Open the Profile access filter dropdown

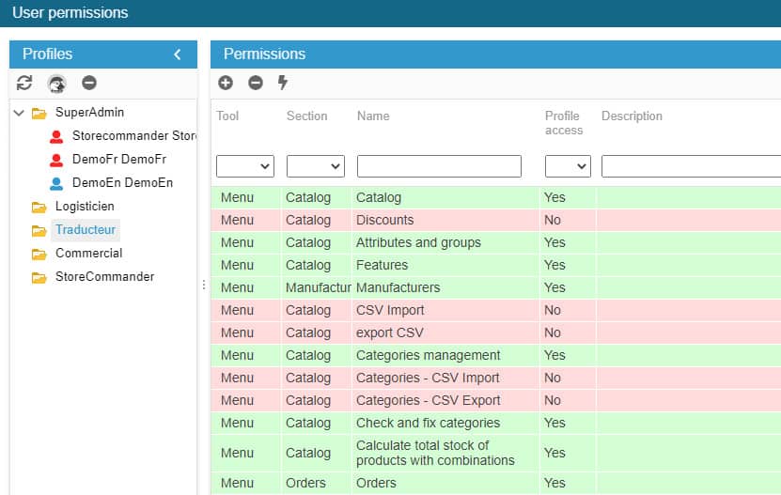(x=568, y=166)
